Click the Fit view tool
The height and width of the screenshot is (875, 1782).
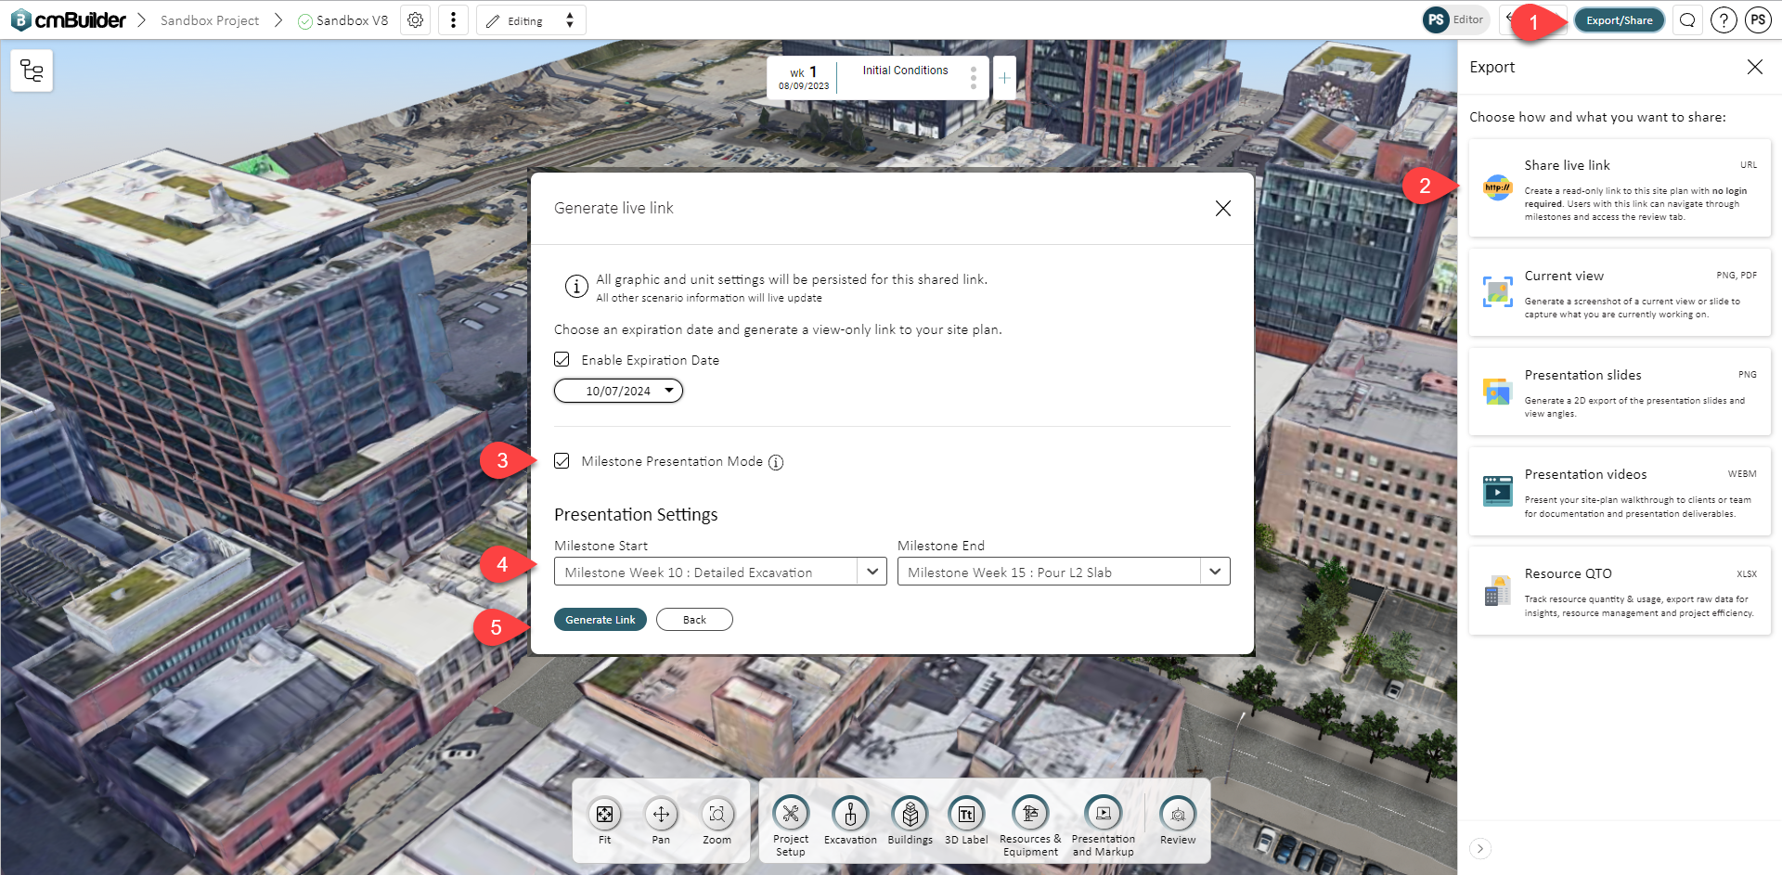[604, 821]
